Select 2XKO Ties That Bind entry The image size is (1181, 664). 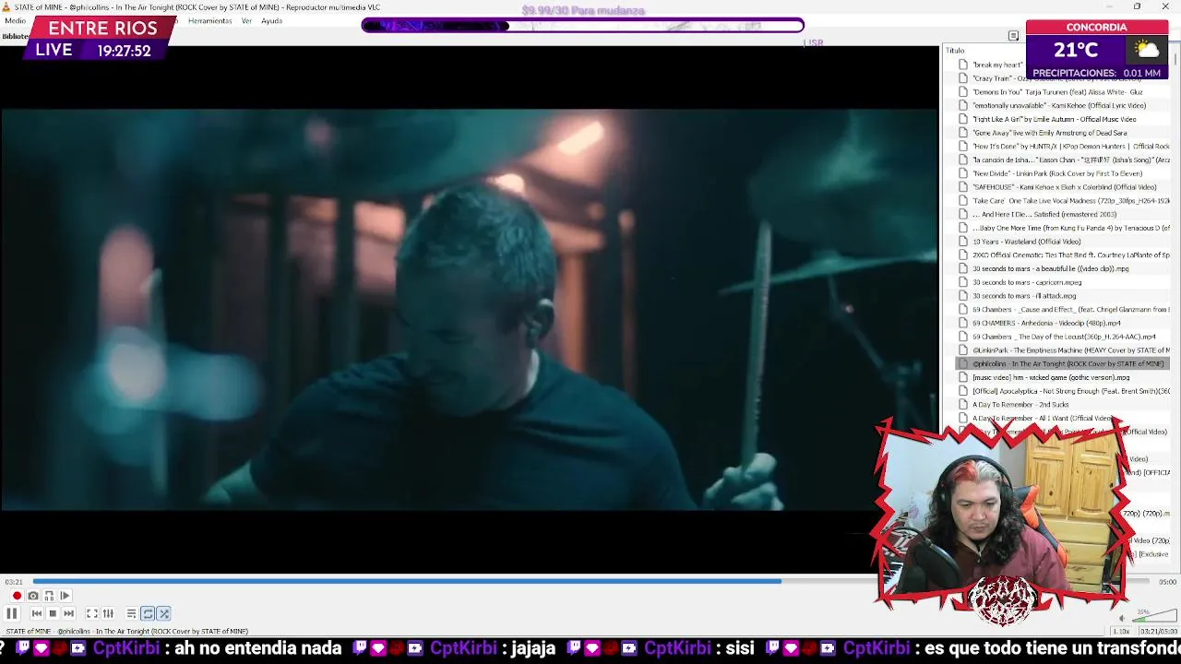coord(1063,255)
